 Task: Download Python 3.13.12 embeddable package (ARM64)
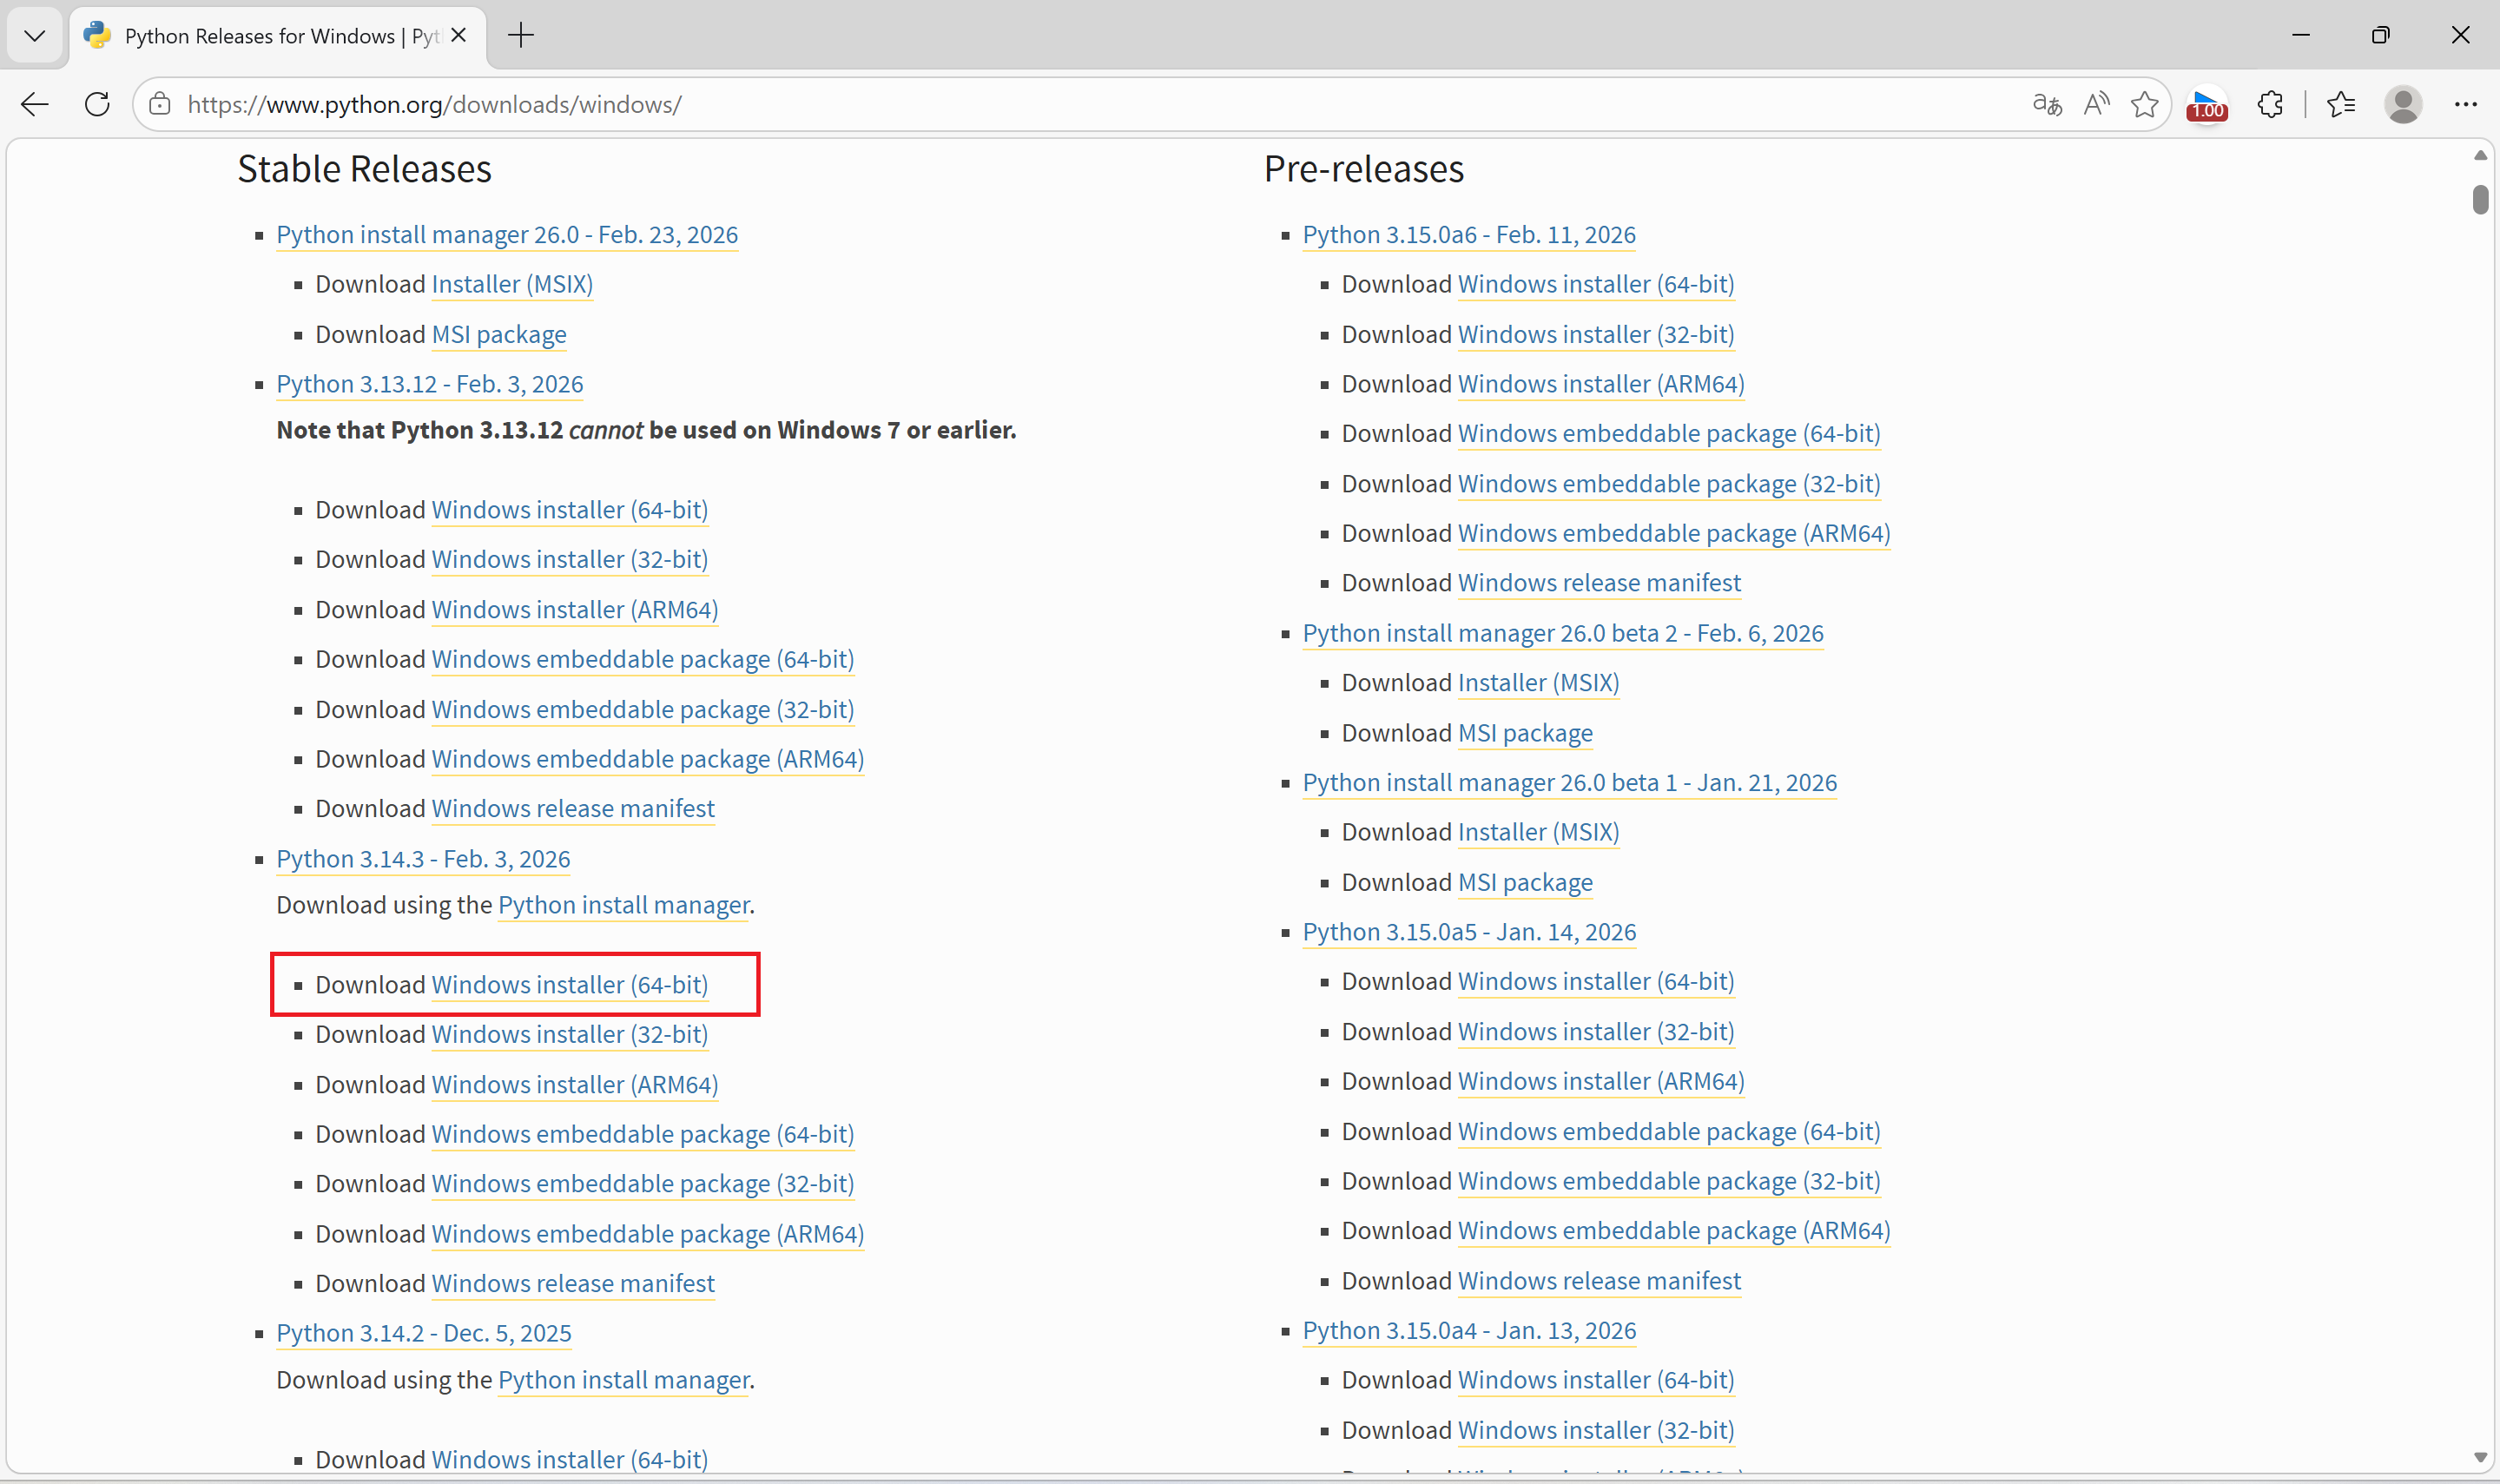pos(648,760)
